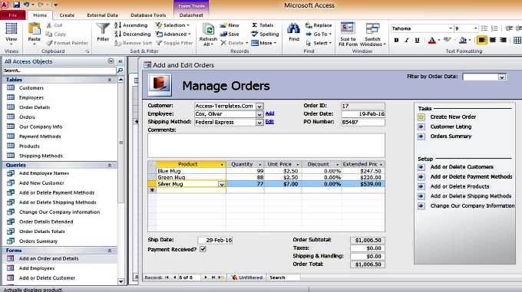Select Format Painter tool
The width and height of the screenshot is (522, 292).
(x=68, y=43)
